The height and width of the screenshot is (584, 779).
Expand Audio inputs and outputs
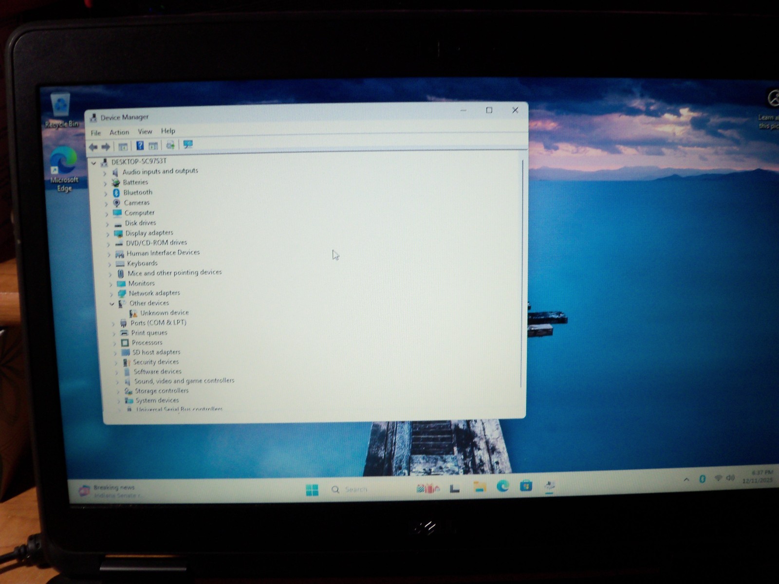(104, 173)
